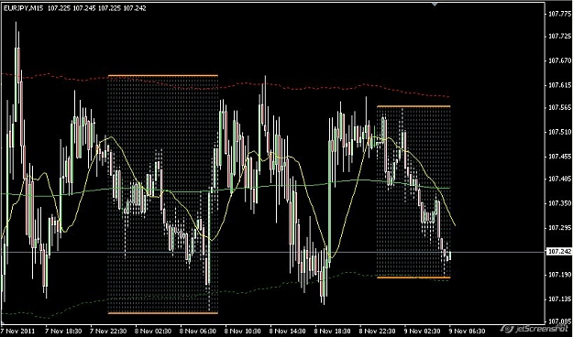Click the 107.190 price scale label
The image size is (573, 337).
click(559, 274)
